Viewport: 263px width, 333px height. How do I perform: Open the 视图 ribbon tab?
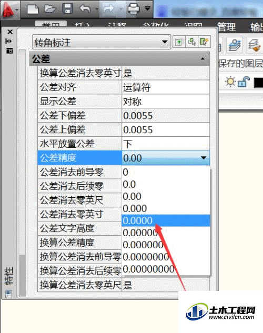(193, 25)
